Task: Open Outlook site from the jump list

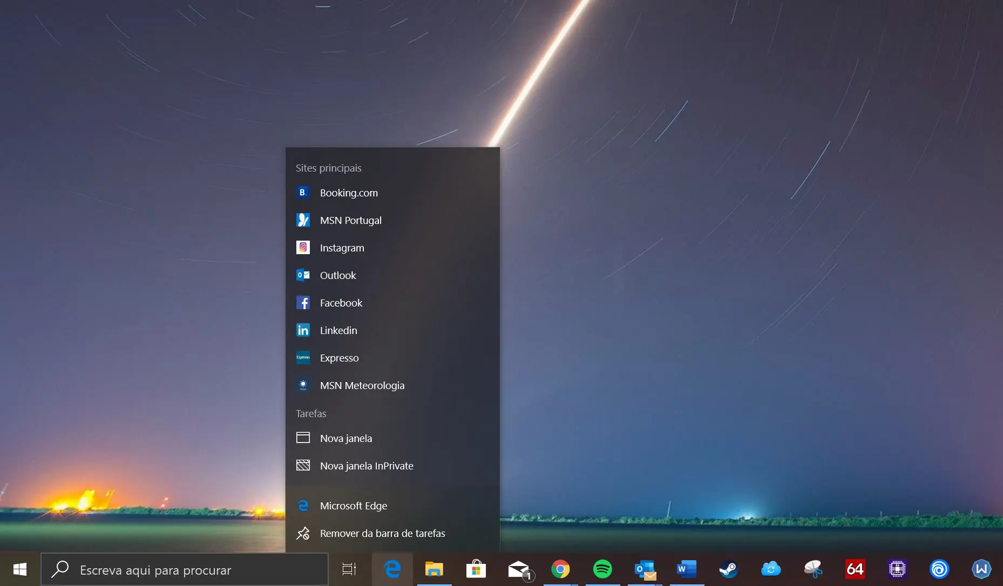Action: pyautogui.click(x=392, y=275)
